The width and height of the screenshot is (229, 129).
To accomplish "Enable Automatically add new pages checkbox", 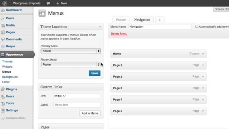I will 197,26.
